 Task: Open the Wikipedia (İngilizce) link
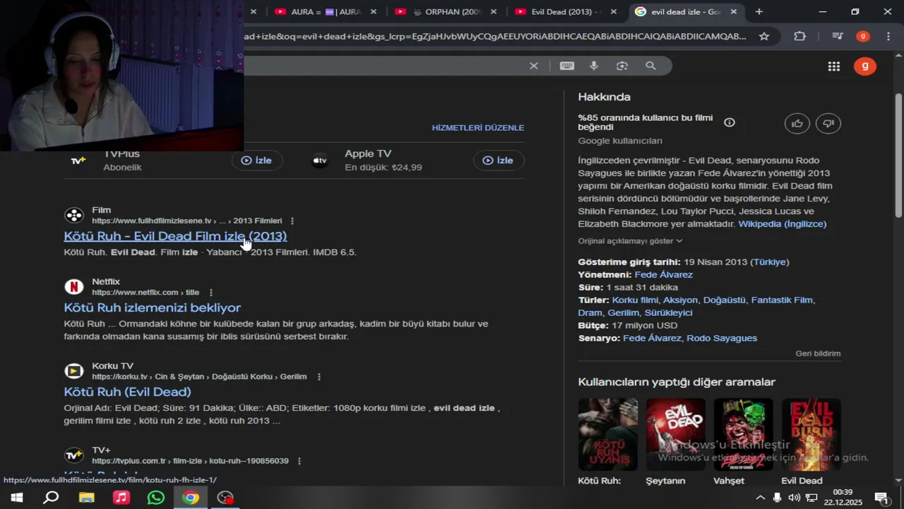(782, 224)
